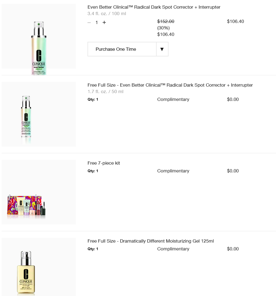Click the 1.7 fl. oz. / 50 ml size text
276x296 pixels.
[105, 91]
